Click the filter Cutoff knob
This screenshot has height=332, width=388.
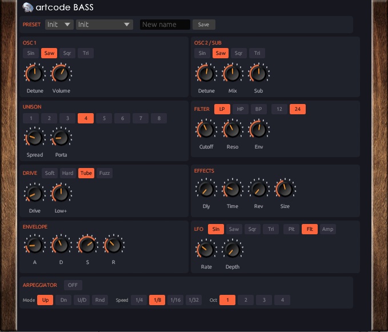206,129
